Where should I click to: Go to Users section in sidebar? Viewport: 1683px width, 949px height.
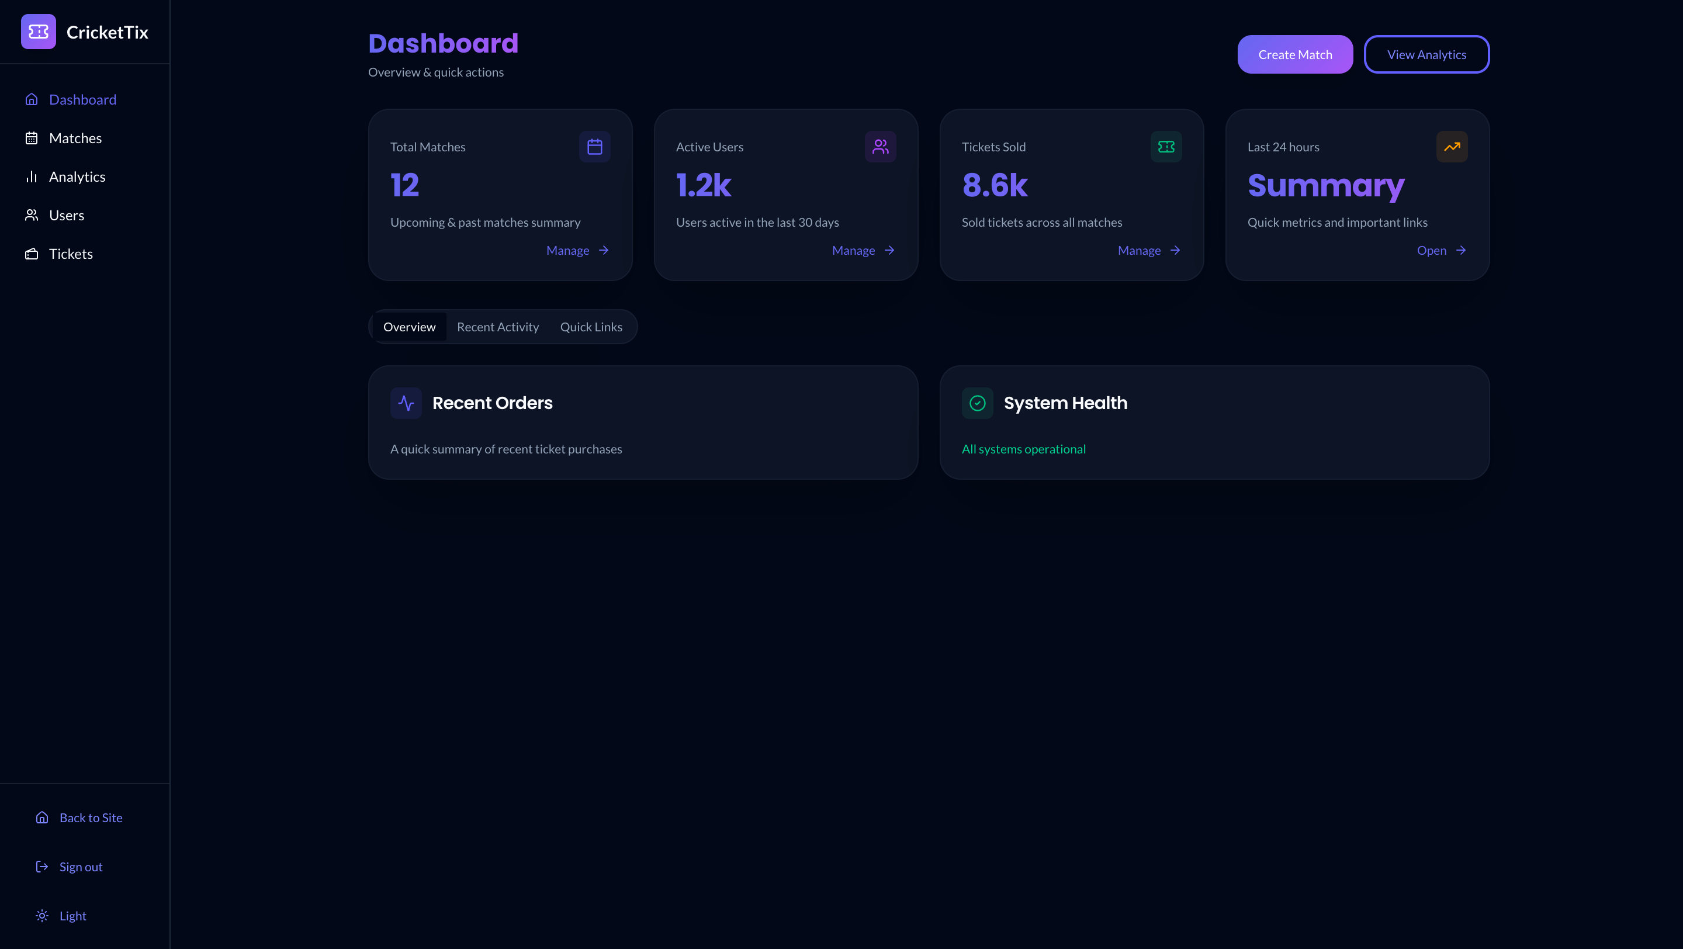pyautogui.click(x=66, y=216)
